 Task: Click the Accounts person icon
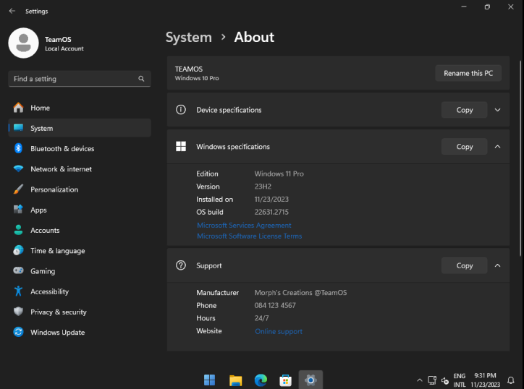[x=18, y=230]
